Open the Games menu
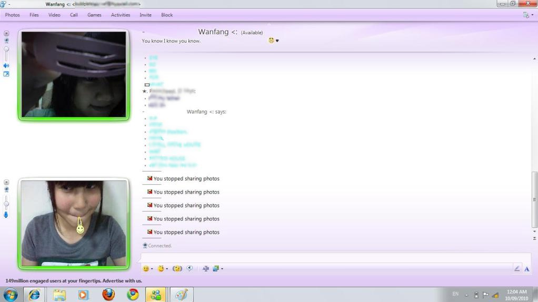This screenshot has height=302, width=538. (94, 15)
